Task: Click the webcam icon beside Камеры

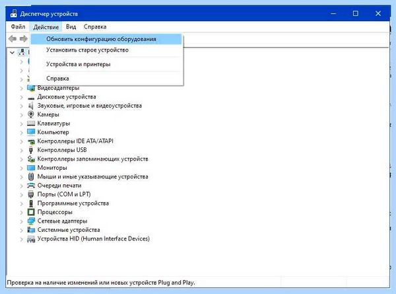Action: (x=31, y=114)
